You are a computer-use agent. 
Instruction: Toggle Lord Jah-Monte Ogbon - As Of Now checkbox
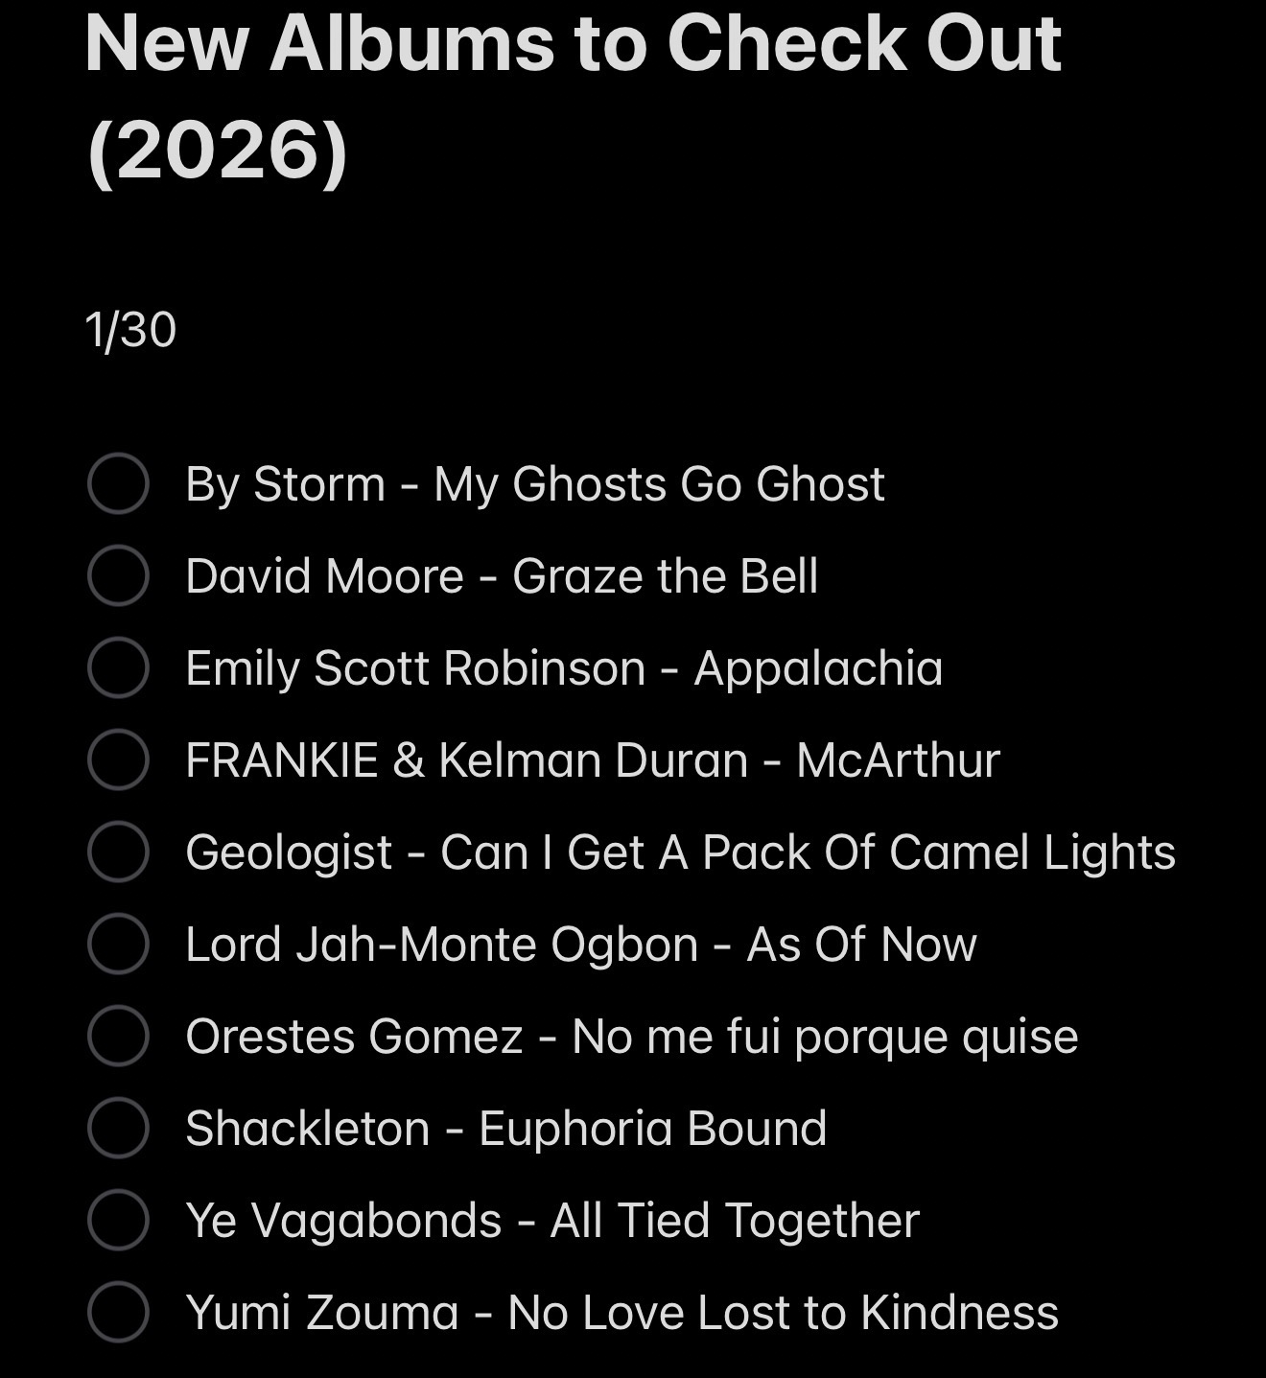pyautogui.click(x=118, y=944)
